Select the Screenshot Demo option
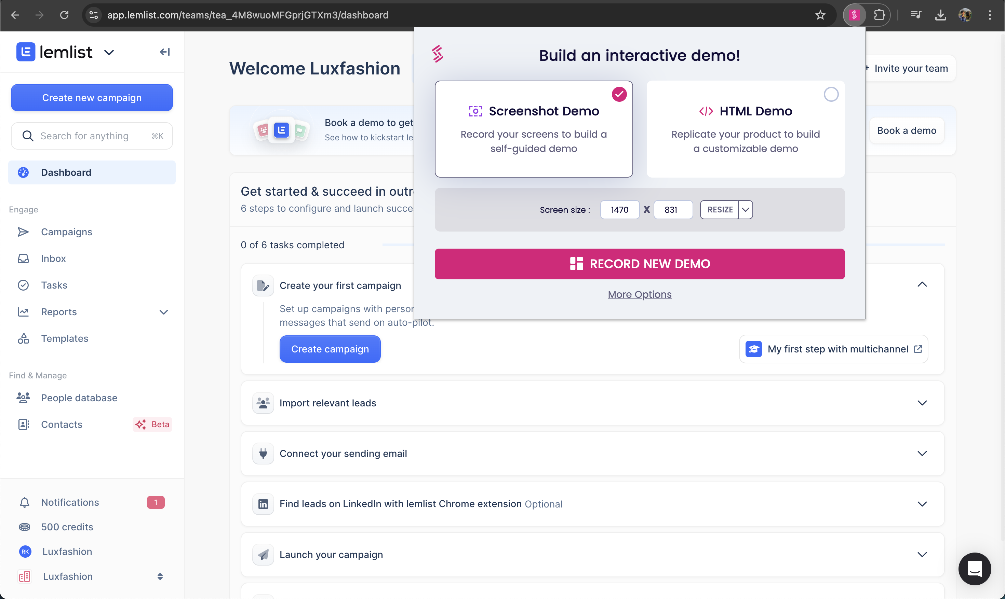This screenshot has width=1005, height=599. tap(533, 129)
